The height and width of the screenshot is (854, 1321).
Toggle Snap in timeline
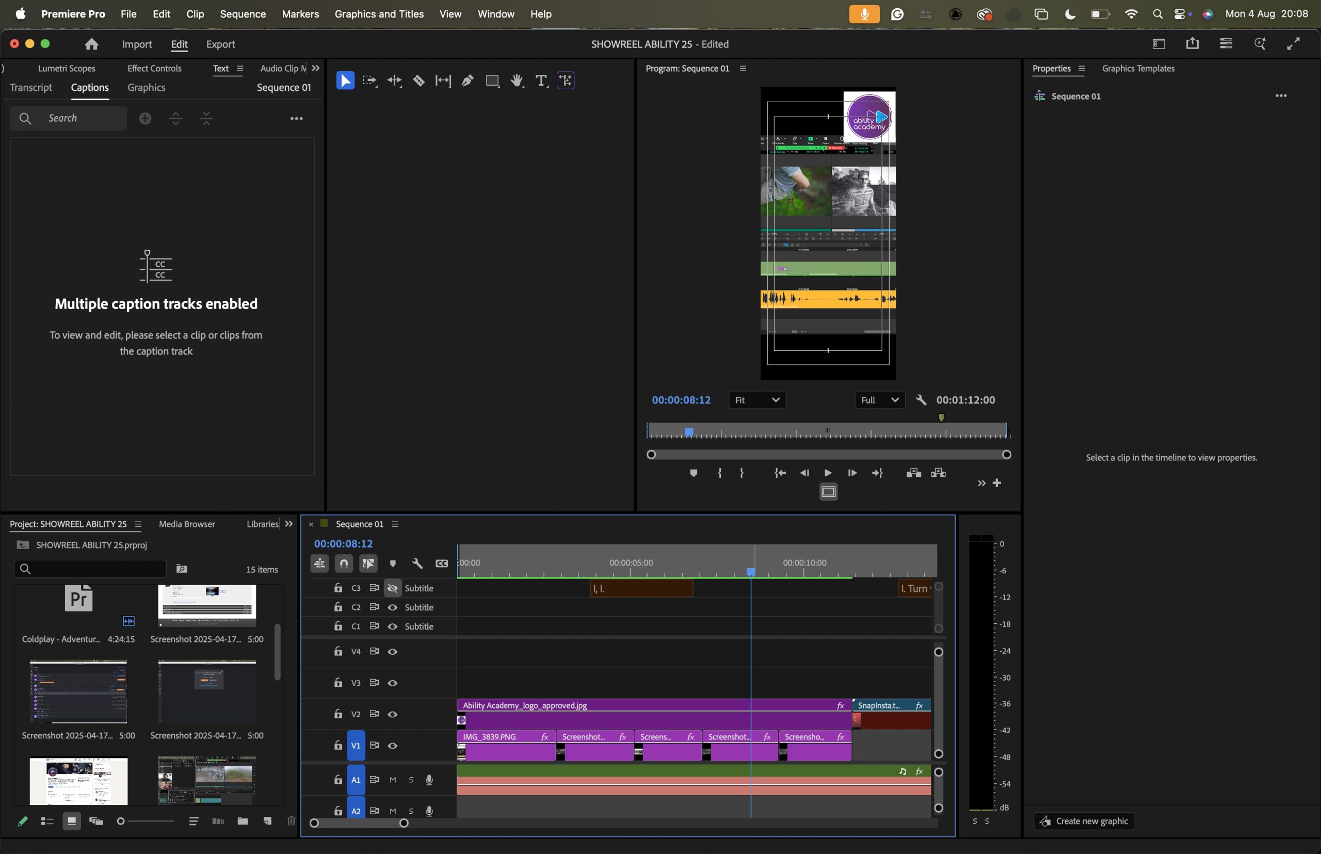344,563
